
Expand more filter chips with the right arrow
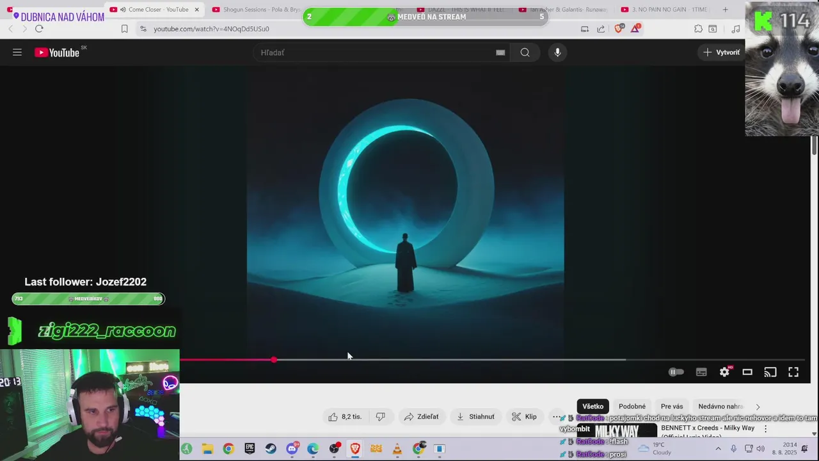(758, 407)
